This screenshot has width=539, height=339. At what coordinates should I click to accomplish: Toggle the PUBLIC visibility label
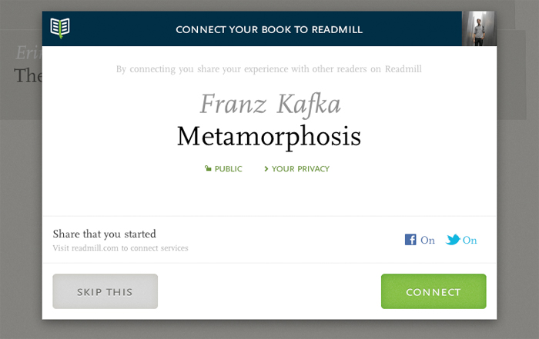click(x=228, y=169)
